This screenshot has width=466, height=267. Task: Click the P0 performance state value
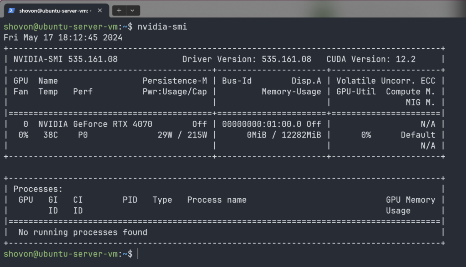(x=83, y=135)
